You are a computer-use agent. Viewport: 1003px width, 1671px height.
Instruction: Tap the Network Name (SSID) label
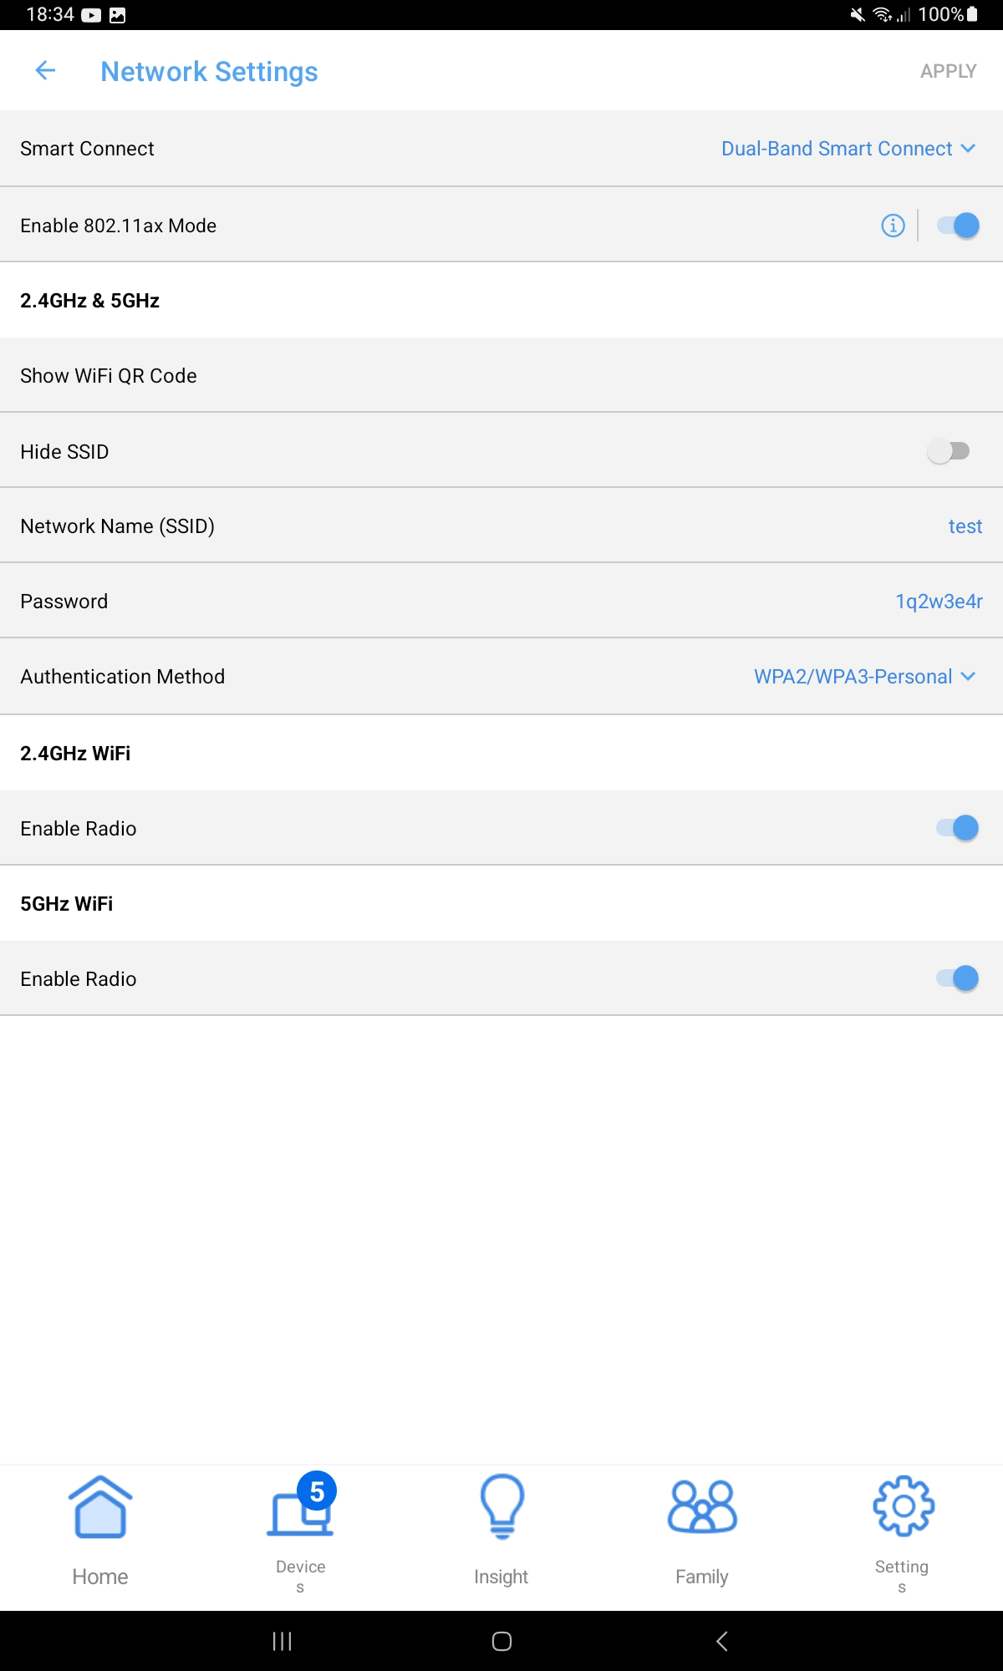(117, 526)
